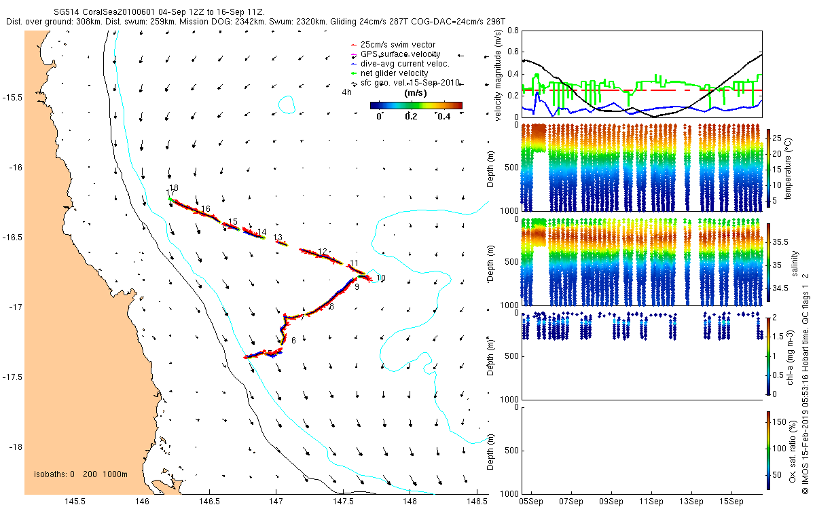The image size is (815, 509).
Task: Click the 'isobaths: 0 200 1000m' label
Action: pos(80,474)
